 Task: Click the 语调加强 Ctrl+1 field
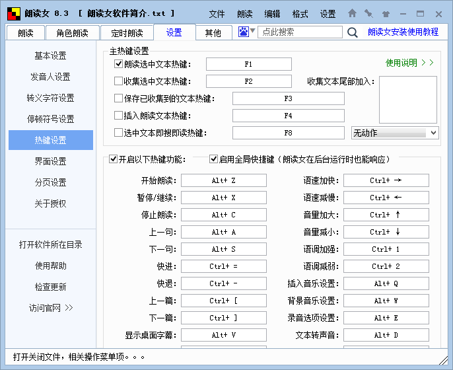[x=386, y=249]
